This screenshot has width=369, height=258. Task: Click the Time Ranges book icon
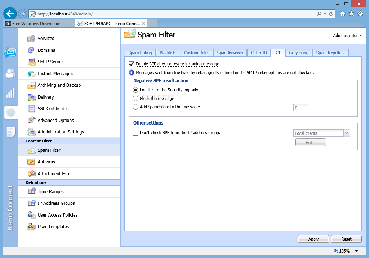tap(32, 191)
